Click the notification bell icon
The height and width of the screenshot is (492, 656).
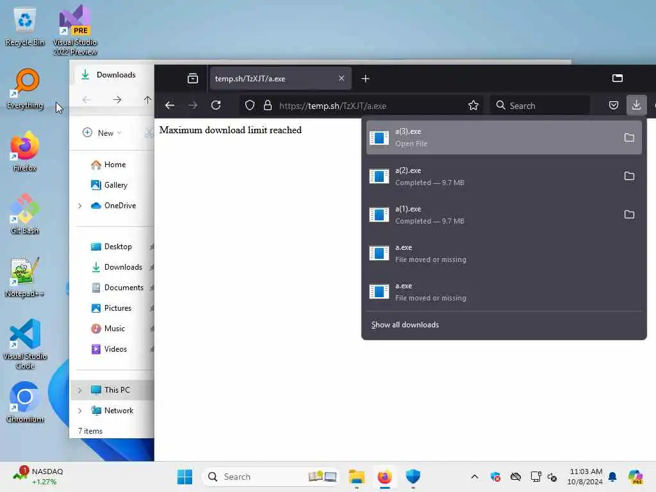612,477
